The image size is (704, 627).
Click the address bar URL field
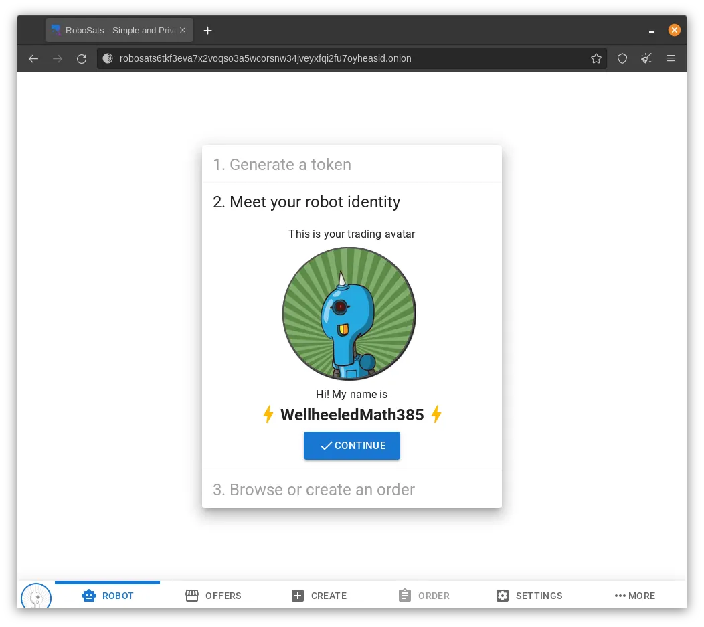point(352,58)
